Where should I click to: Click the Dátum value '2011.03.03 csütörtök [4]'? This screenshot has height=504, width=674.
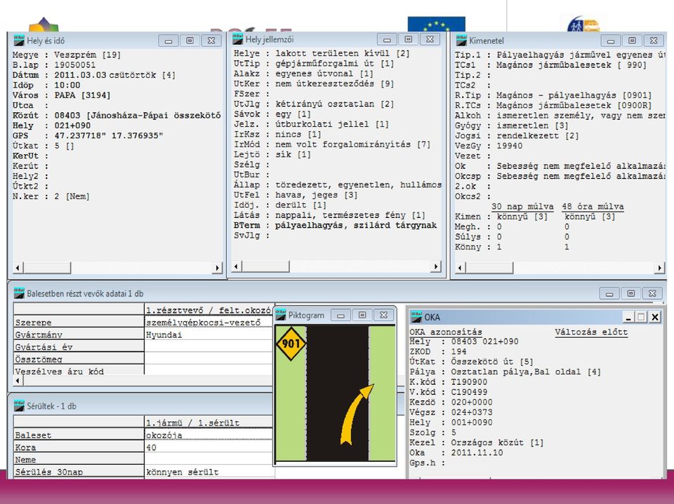(x=114, y=75)
